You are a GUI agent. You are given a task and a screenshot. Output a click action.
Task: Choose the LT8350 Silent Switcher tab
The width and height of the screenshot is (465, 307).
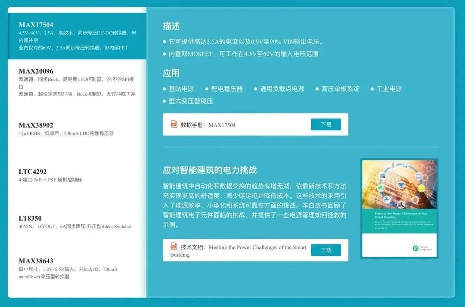click(x=77, y=222)
